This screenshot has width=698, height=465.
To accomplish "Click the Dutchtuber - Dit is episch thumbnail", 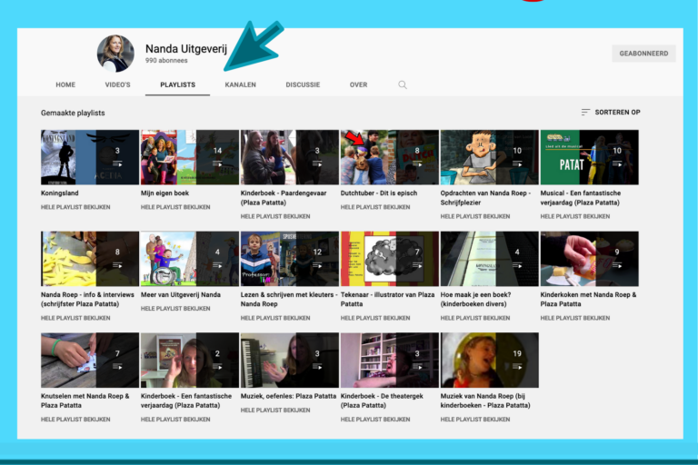I will click(389, 157).
